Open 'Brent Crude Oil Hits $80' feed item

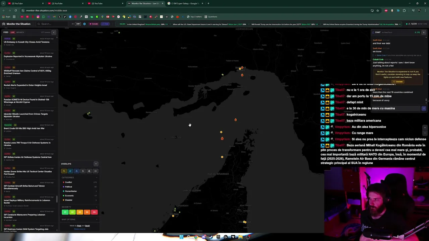click(28, 128)
